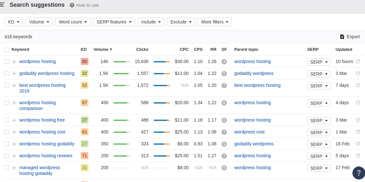Refresh wordpress hosting godaddy row
The width and height of the screenshot is (365, 182).
coord(358,144)
